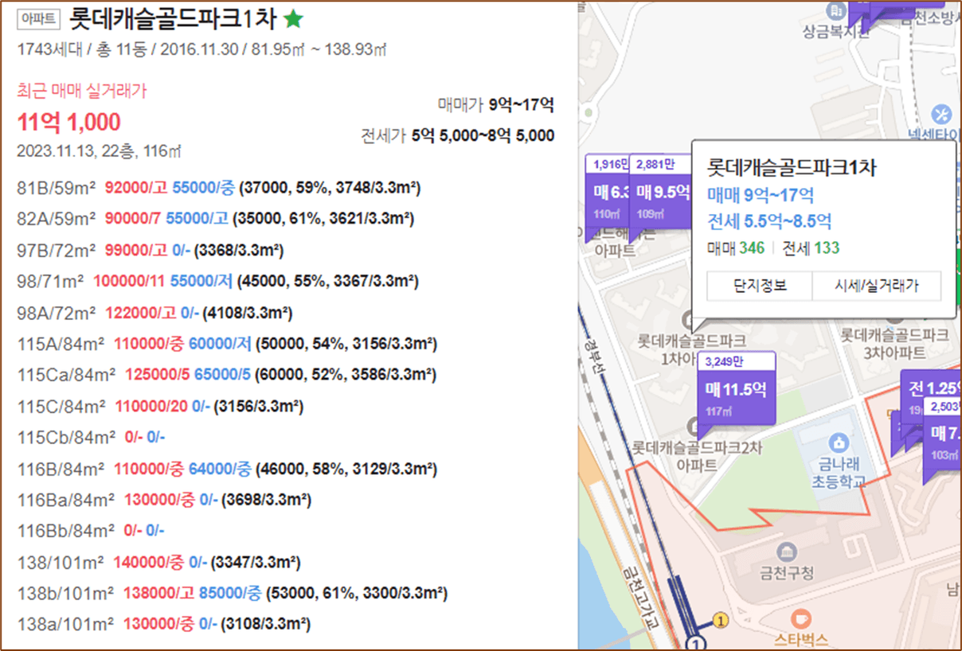Select the 115Ca/84m² price row

[228, 374]
